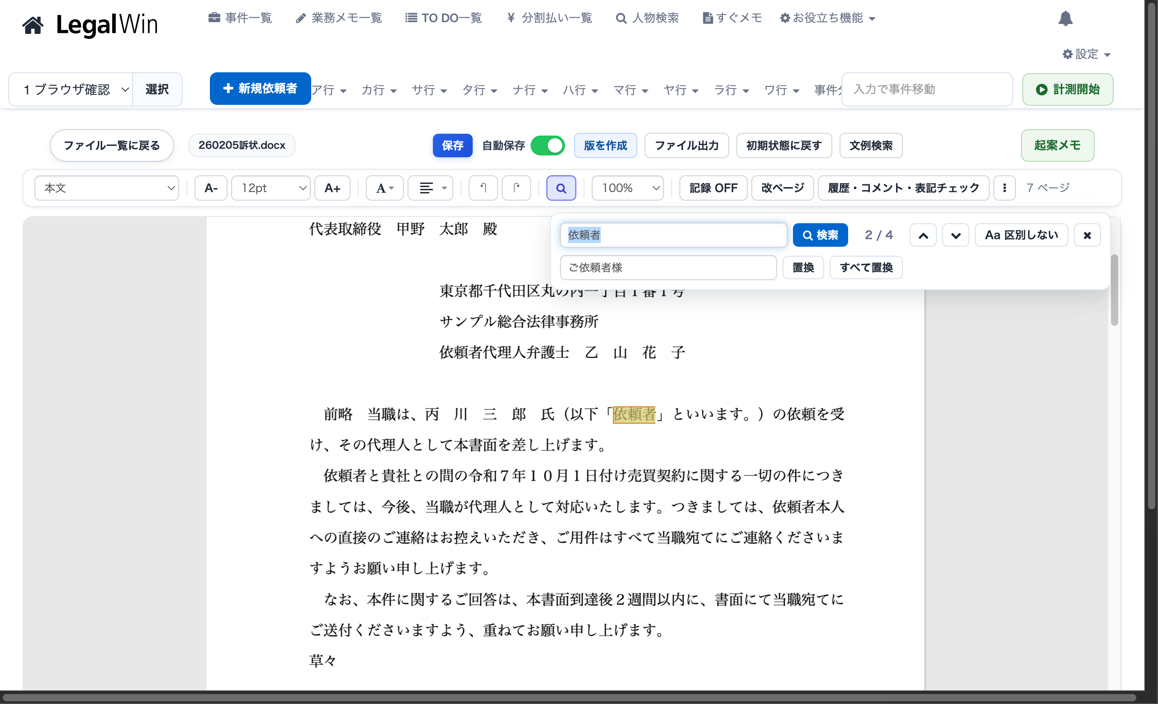The width and height of the screenshot is (1158, 704).
Task: Open 履歴・コメント・表記チェック panel
Action: point(903,188)
